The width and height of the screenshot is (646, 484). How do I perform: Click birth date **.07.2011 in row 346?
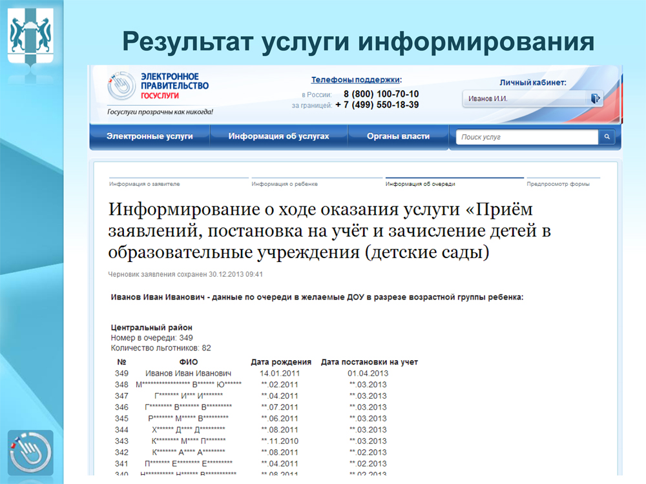tap(280, 407)
